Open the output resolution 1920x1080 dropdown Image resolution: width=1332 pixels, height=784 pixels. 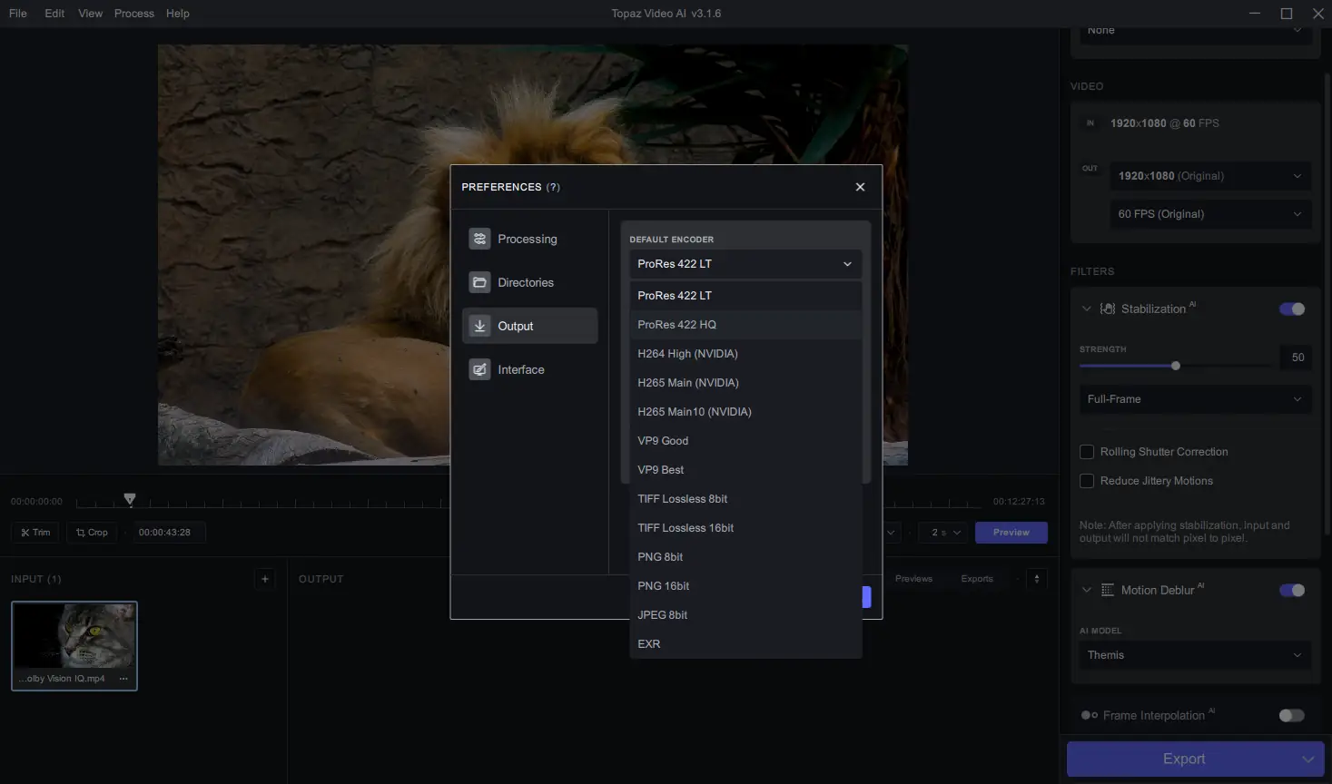click(x=1210, y=176)
